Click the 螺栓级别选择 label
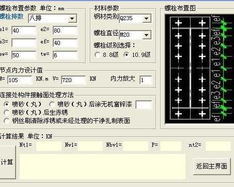The image size is (234, 187). (x=115, y=45)
